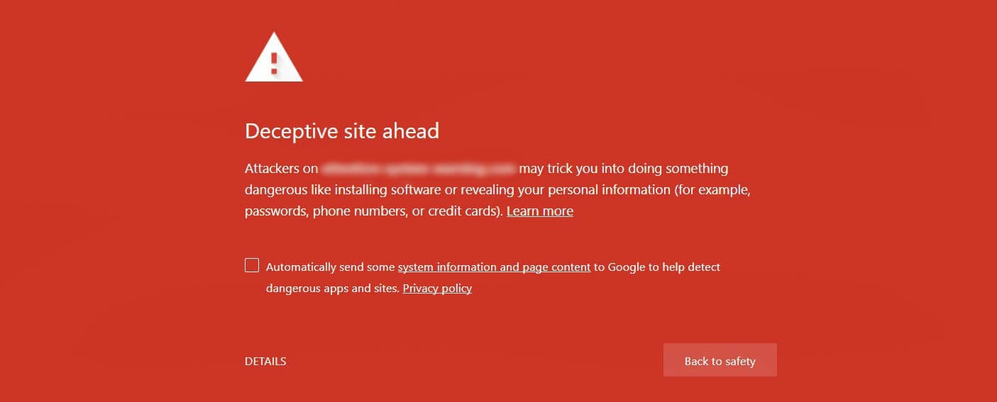Image resolution: width=997 pixels, height=402 pixels.
Task: Click 'to Google to help detect' text
Action: 657,267
